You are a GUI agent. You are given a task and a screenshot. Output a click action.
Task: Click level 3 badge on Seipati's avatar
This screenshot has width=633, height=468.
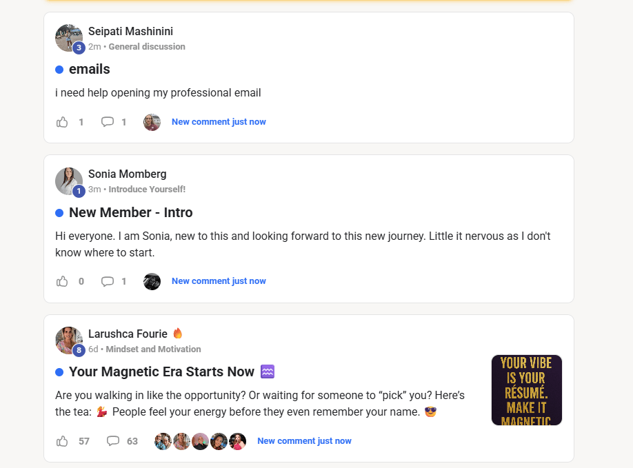point(79,48)
